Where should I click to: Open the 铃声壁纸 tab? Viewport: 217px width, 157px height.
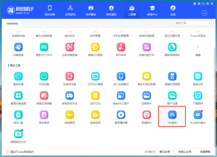[x=91, y=10]
